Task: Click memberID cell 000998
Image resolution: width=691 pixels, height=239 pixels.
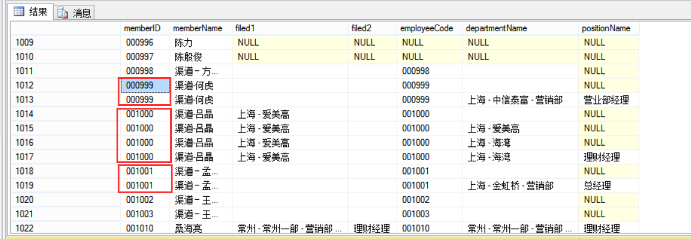Action: point(145,70)
